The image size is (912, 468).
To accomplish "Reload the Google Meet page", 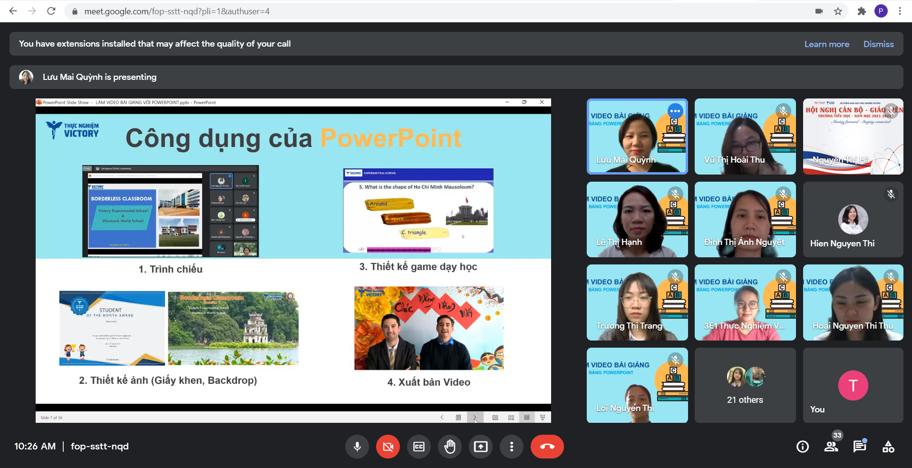I will tap(51, 11).
